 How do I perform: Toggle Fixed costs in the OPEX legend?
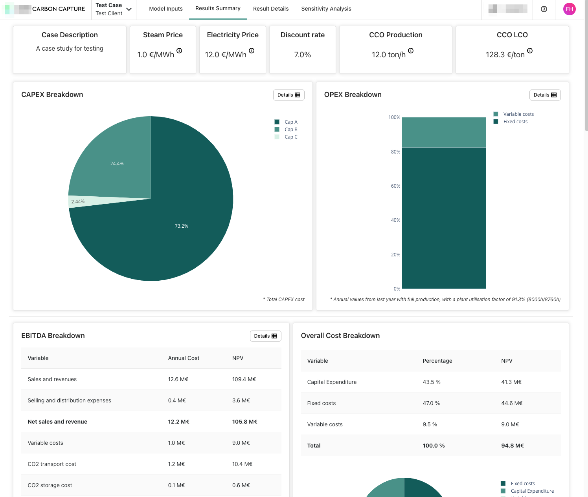515,122
